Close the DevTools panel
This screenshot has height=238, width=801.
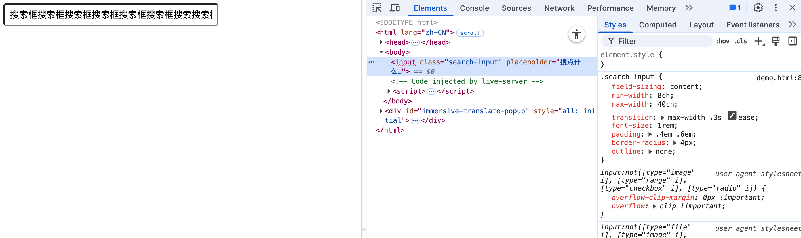point(792,8)
